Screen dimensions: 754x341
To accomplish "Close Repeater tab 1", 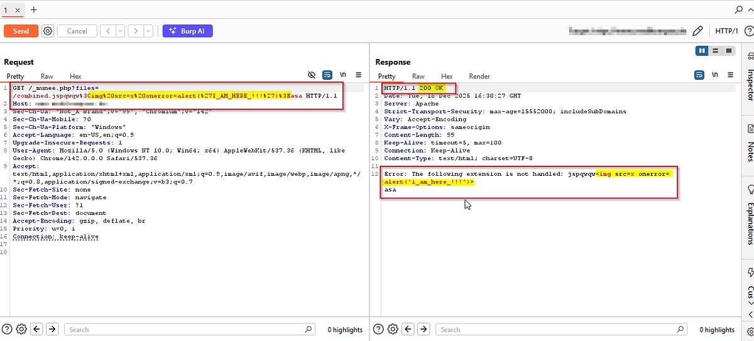I will (17, 10).
